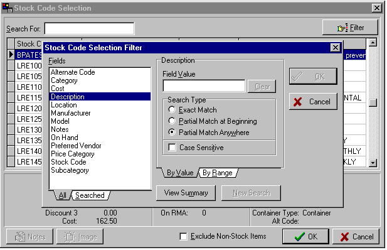Select the LRE140 stock code row

[x=29, y=151]
